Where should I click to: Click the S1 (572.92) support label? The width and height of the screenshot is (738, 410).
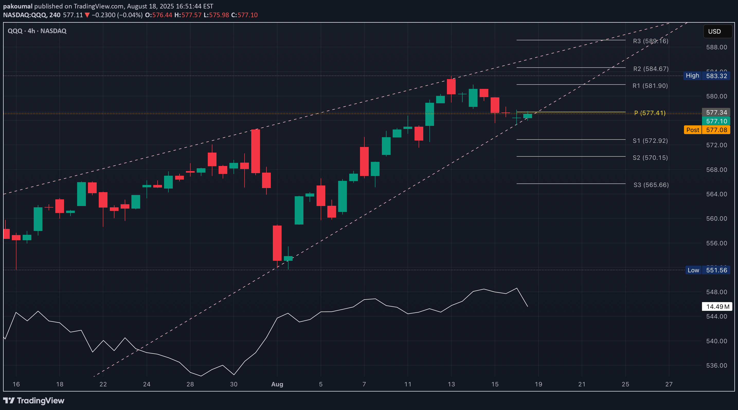point(650,141)
